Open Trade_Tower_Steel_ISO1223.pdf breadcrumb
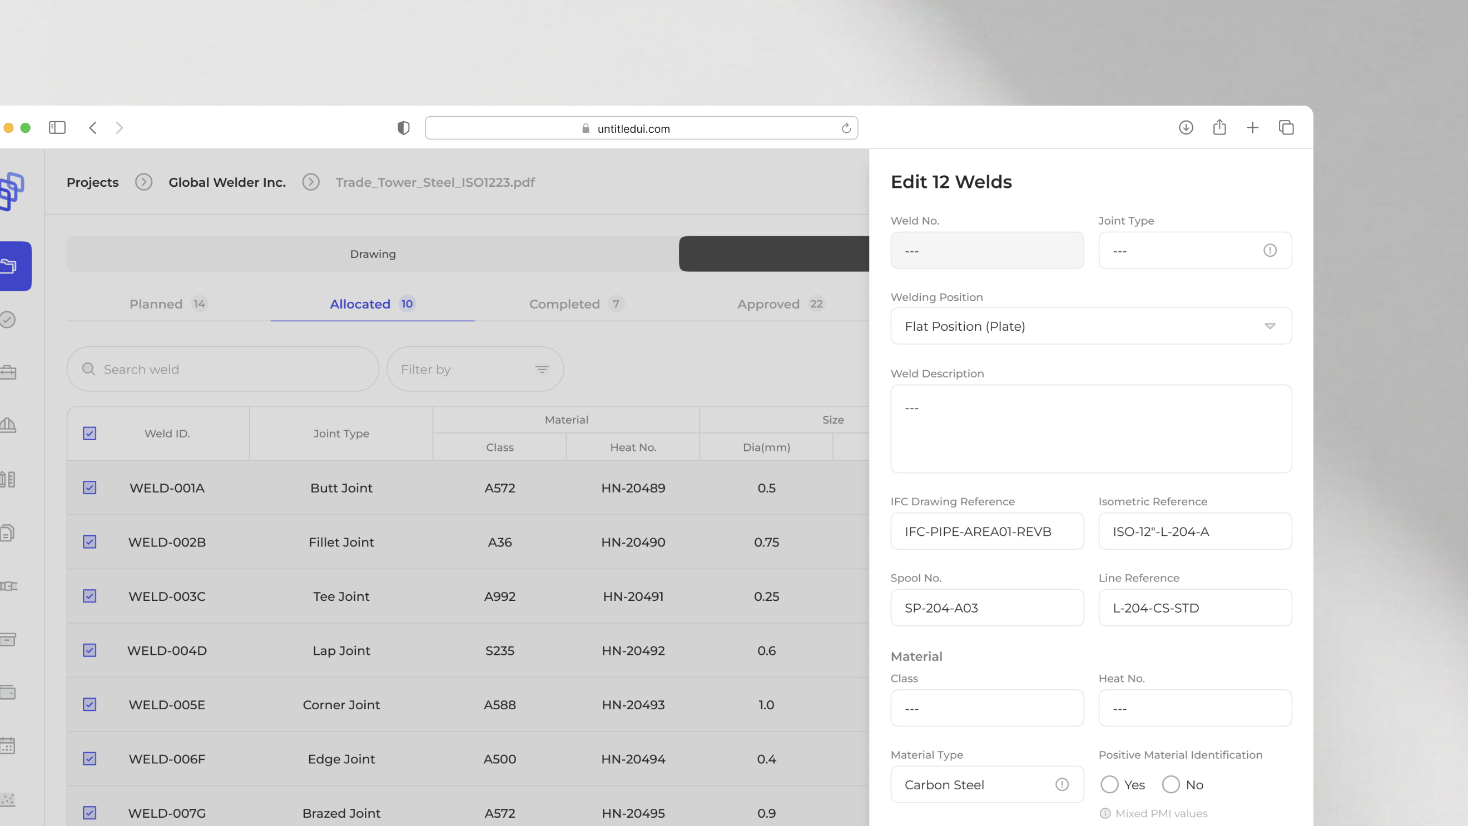 pos(435,182)
